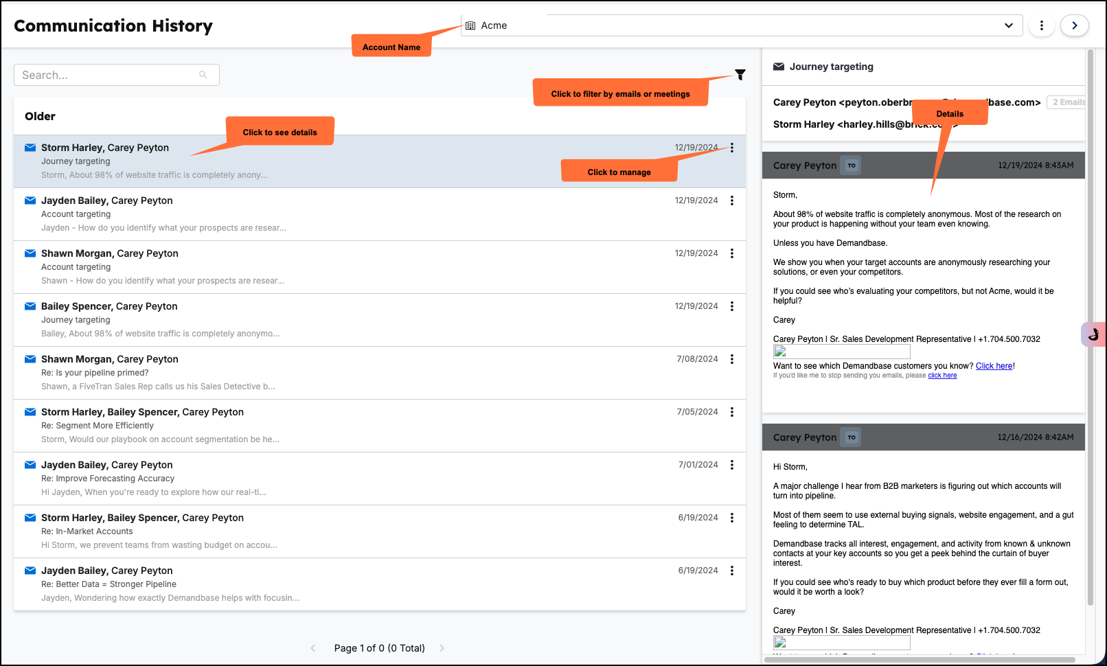
Task: Click envelope icon of Improve Forecasting Accuracy row
Action: click(30, 465)
